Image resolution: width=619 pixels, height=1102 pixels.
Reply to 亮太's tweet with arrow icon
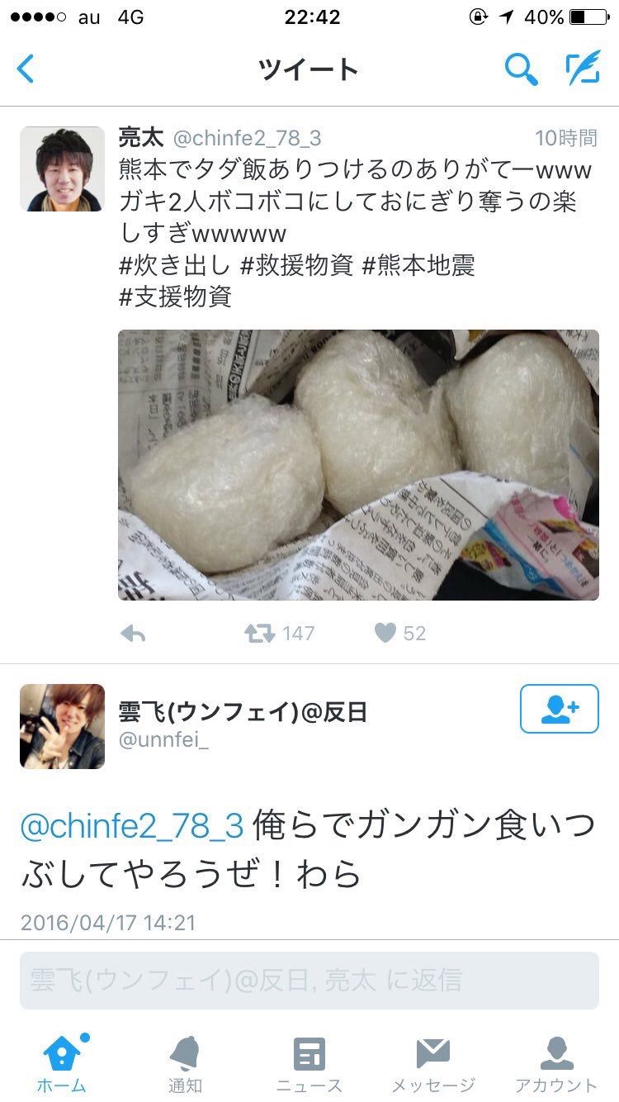pos(133,634)
